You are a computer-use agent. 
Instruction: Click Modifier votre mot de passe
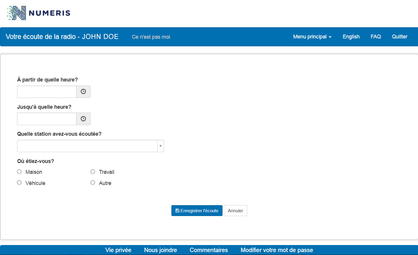tap(277, 250)
